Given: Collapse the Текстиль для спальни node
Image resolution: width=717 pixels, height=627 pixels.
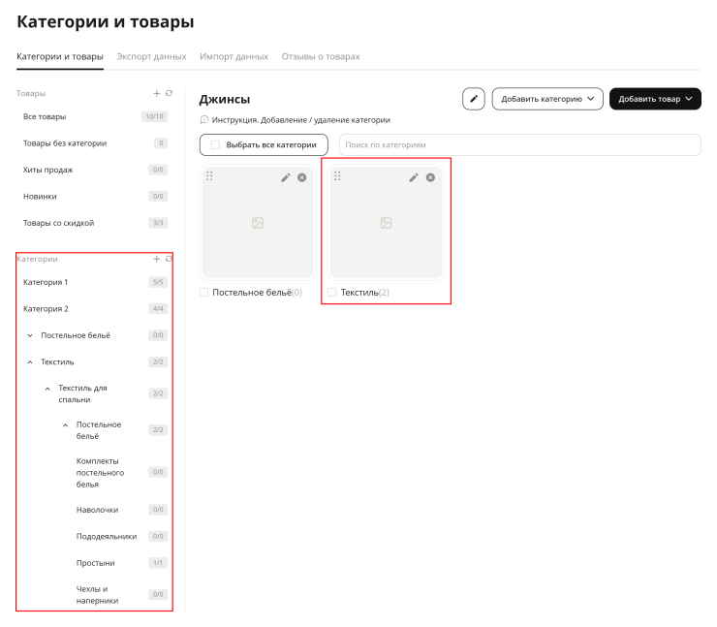Looking at the screenshot, I should click(47, 389).
